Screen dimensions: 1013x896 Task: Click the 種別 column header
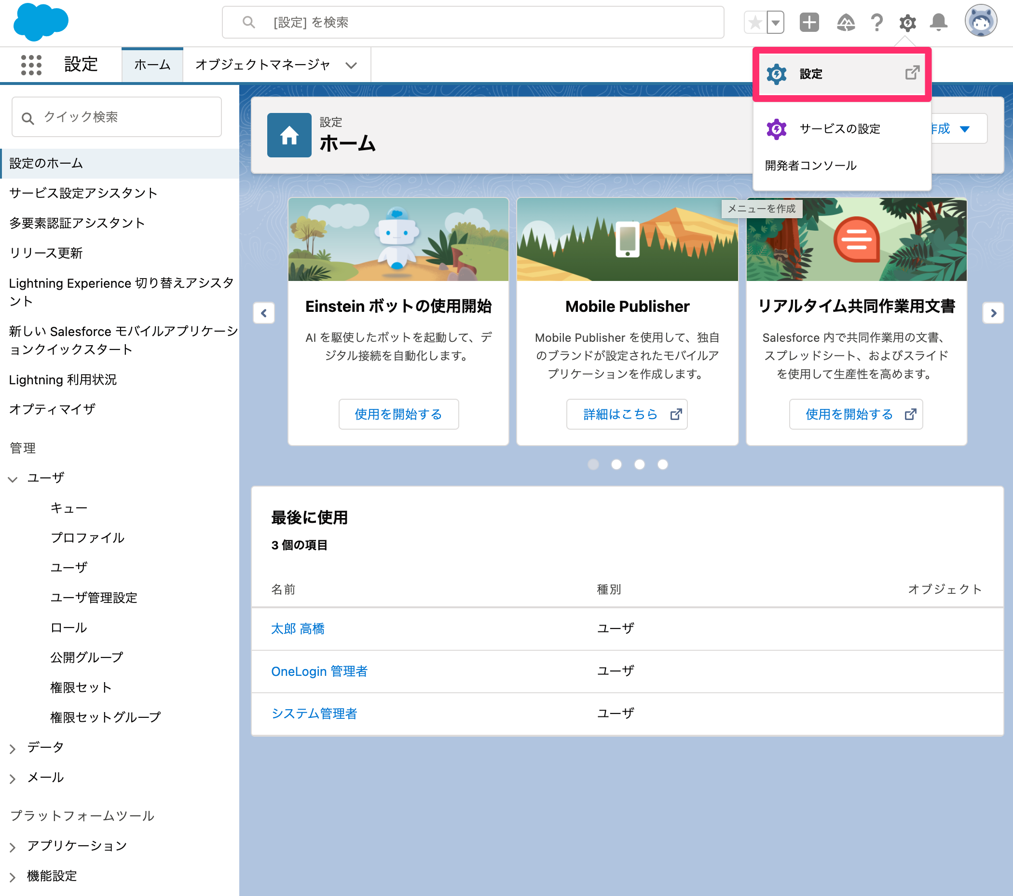click(609, 589)
